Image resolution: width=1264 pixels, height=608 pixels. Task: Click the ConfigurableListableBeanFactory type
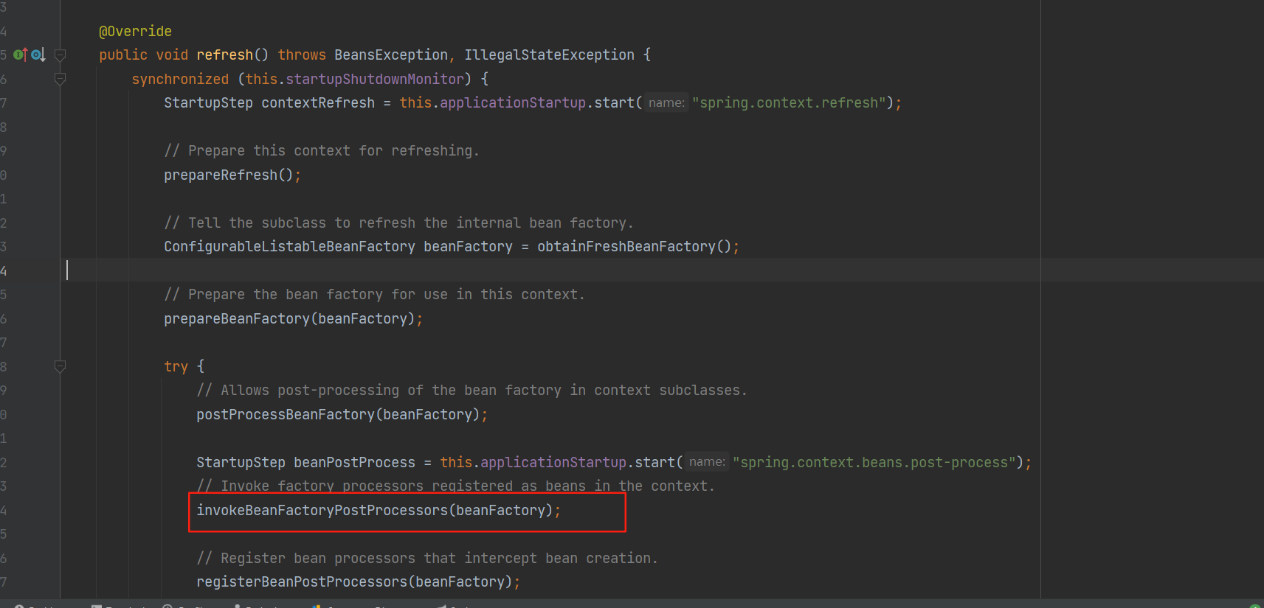[289, 246]
